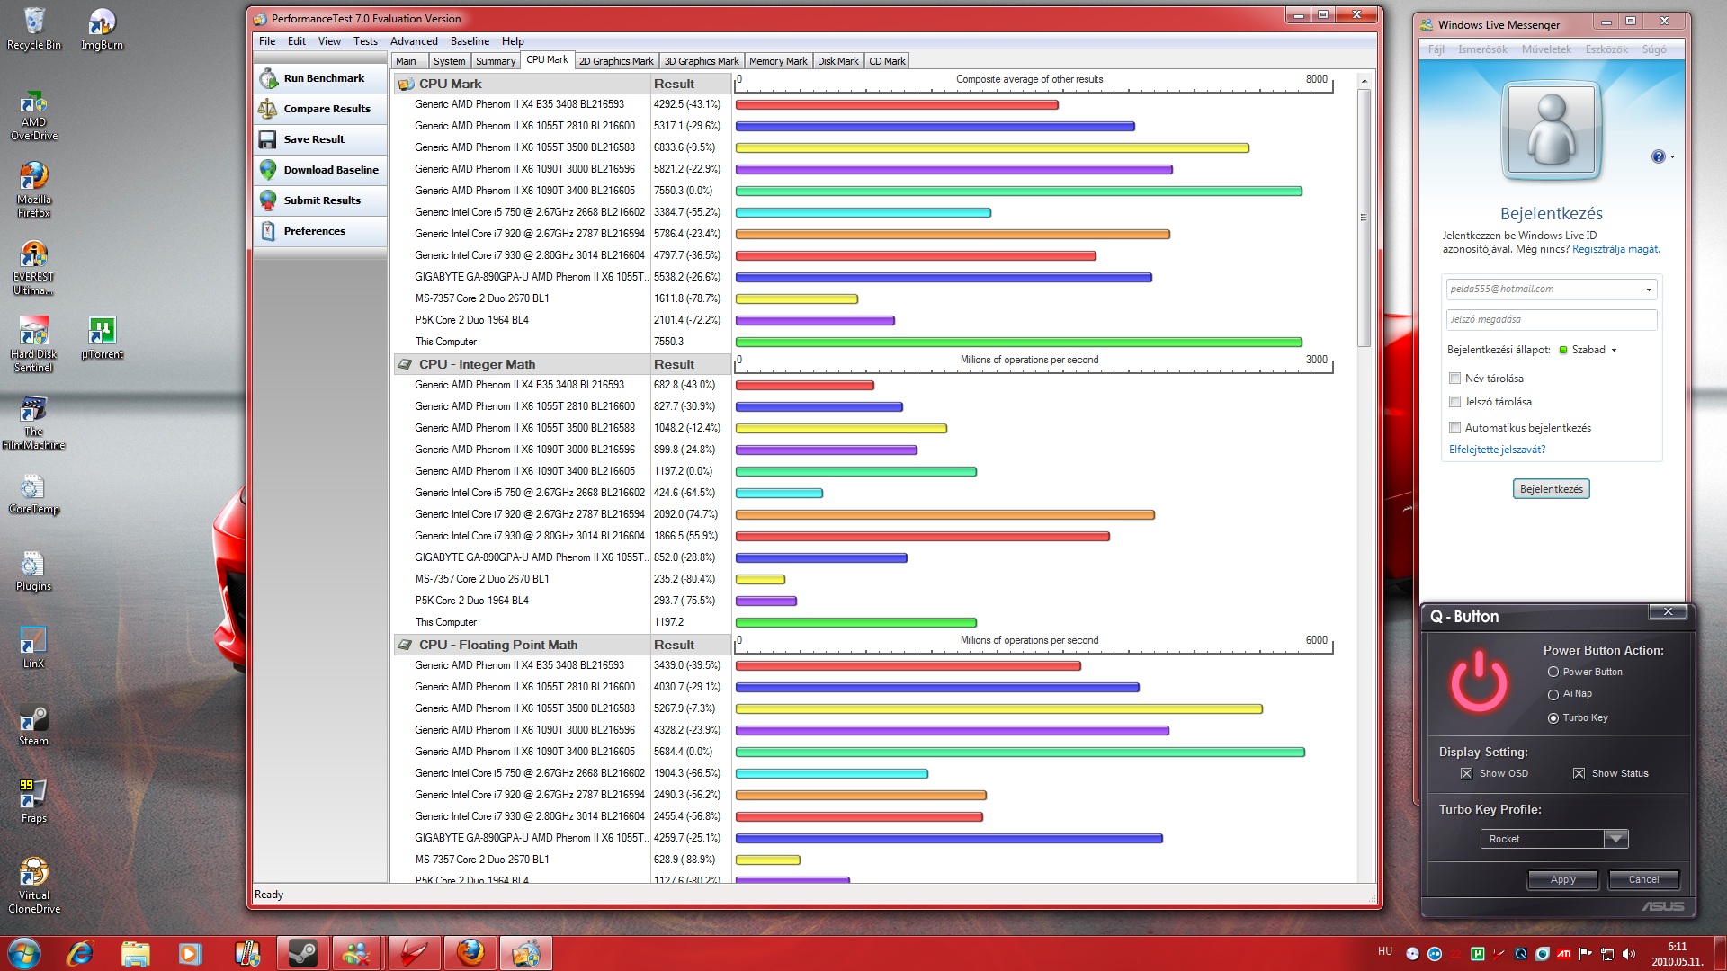Open the Baseline menu
1727x971 pixels.
pos(470,41)
